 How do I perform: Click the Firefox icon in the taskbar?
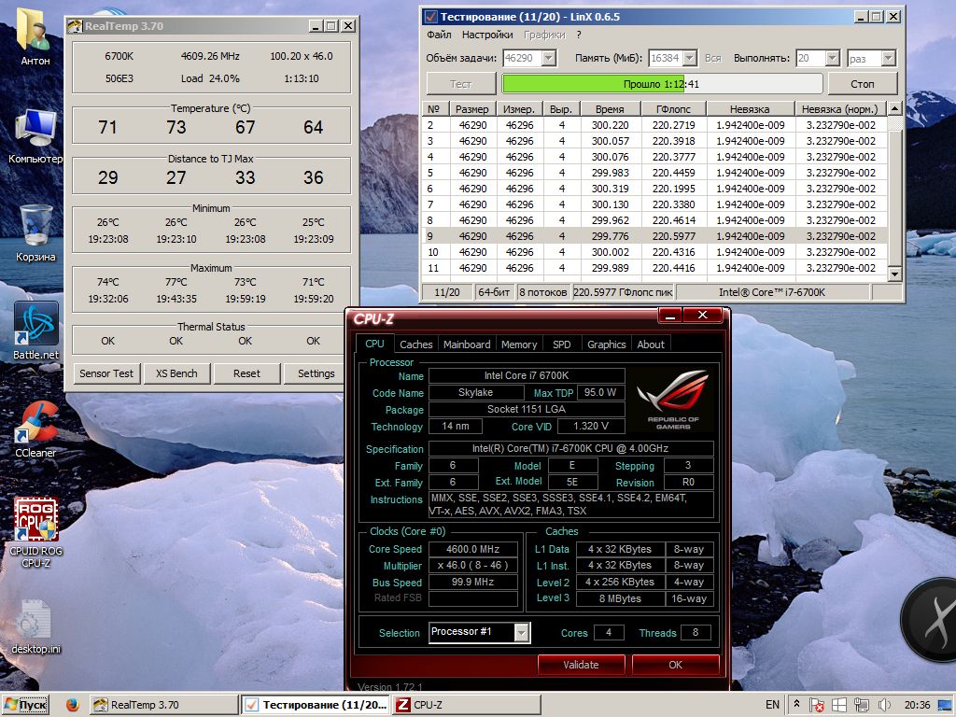click(72, 705)
